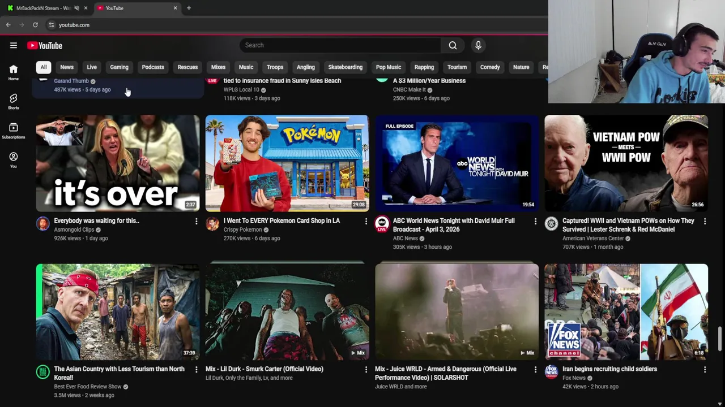Open options menu for Asmongold Clips video
The height and width of the screenshot is (407, 725).
pos(196,221)
